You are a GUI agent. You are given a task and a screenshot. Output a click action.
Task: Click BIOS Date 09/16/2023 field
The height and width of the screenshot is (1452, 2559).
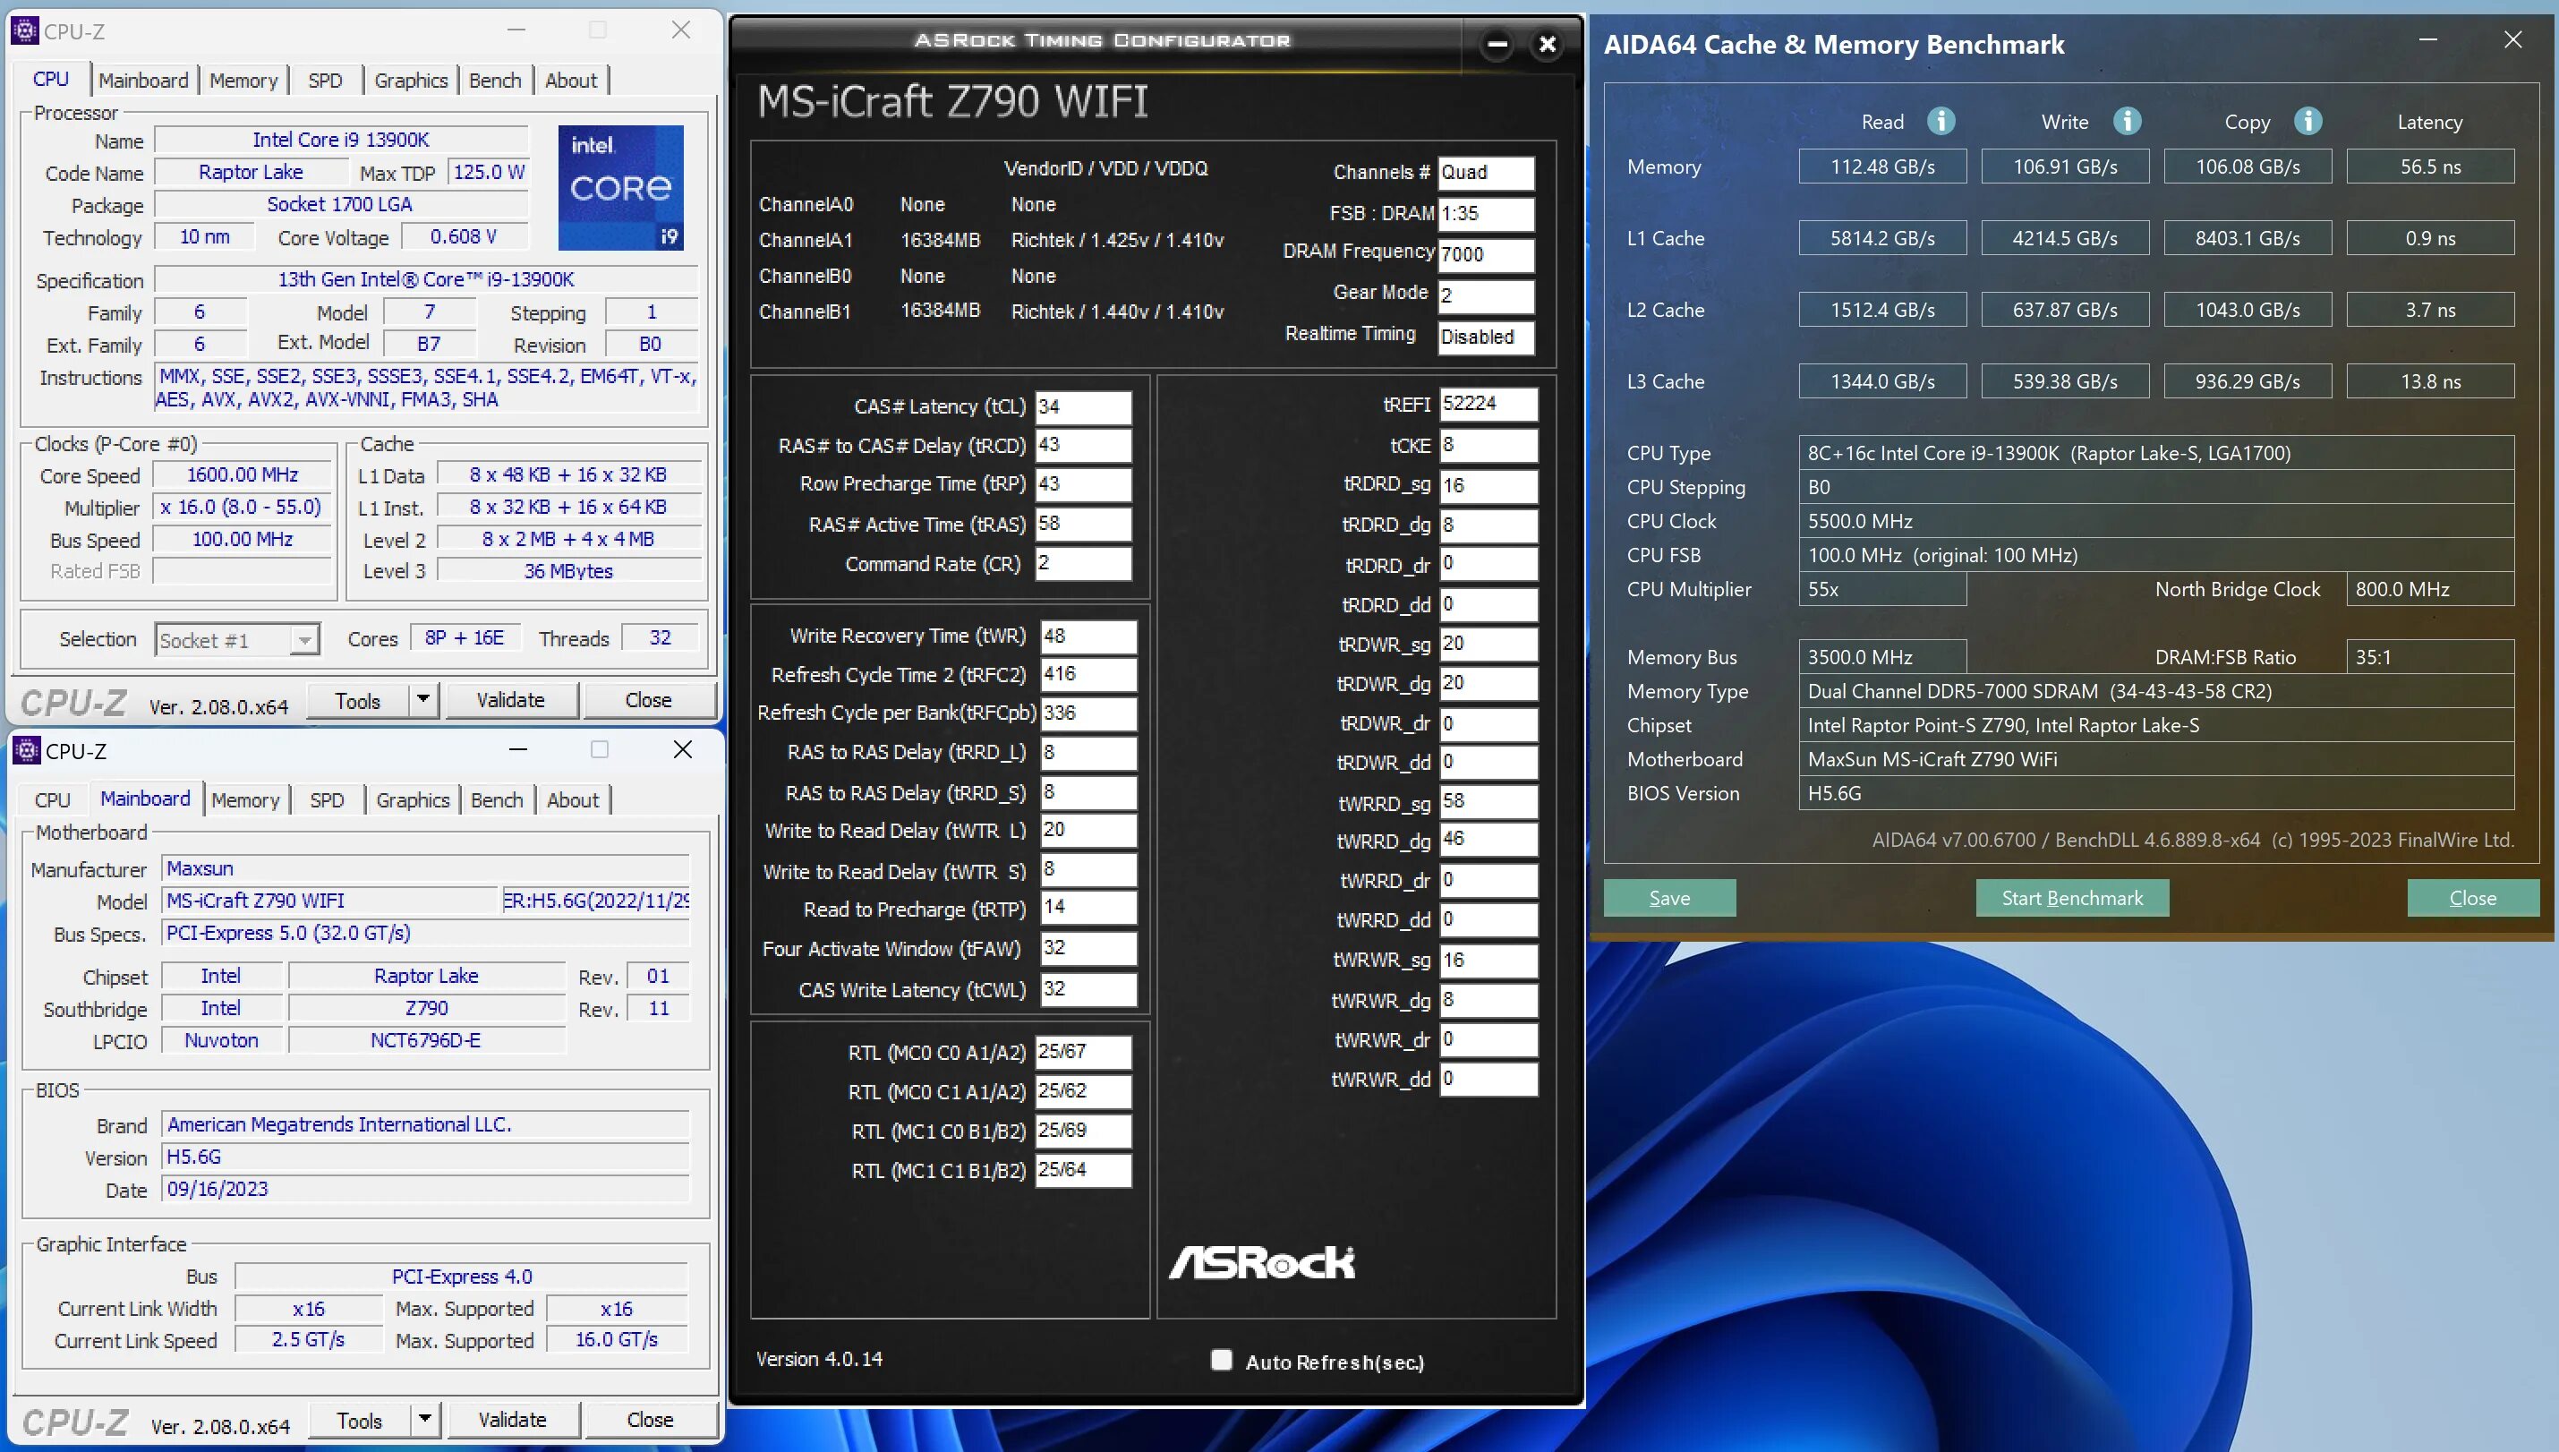tap(424, 1189)
